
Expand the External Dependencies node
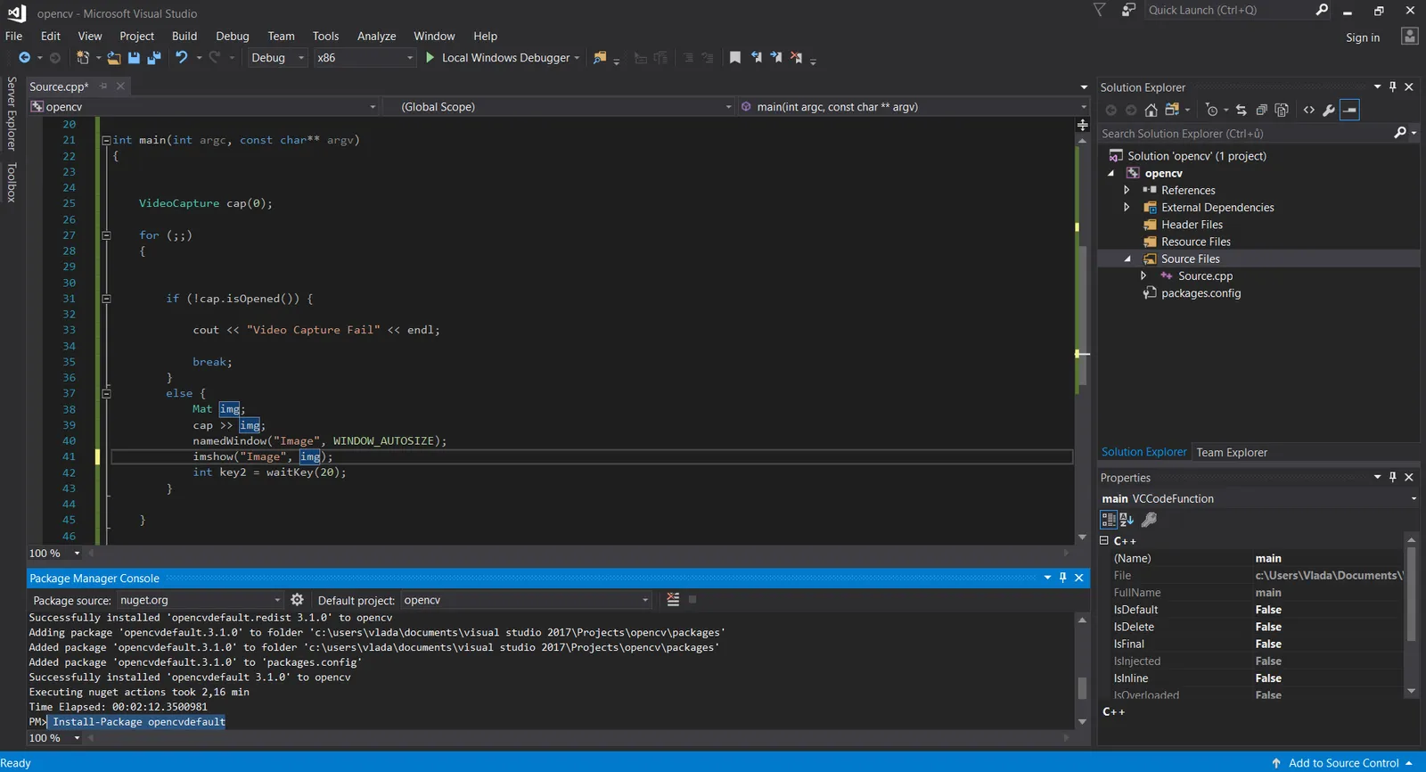1127,207
